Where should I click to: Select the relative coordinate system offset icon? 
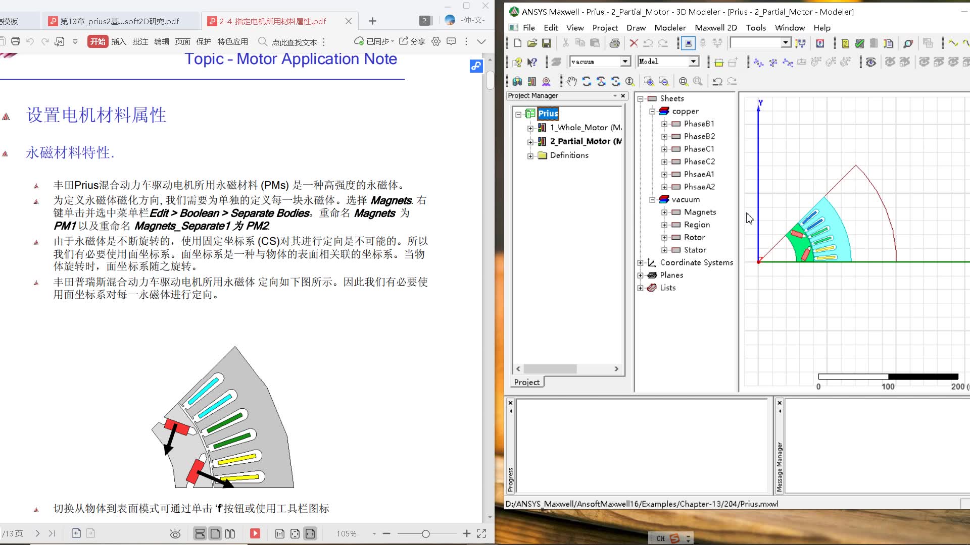(758, 62)
